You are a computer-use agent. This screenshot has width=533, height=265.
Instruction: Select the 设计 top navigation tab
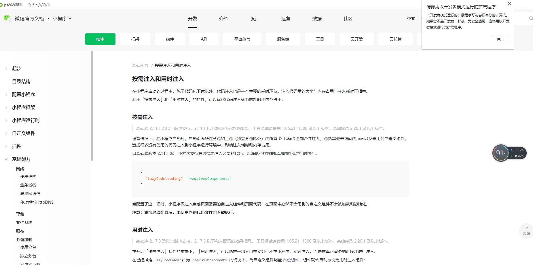(255, 18)
